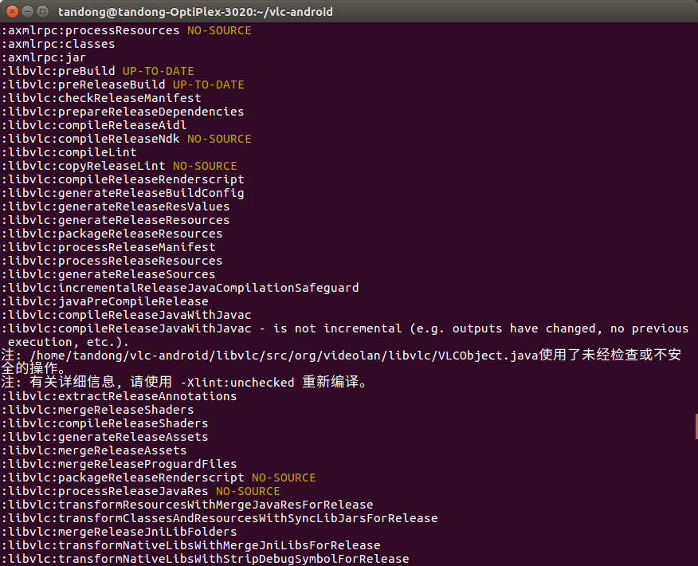The height and width of the screenshot is (566, 698).
Task: Select the line :libvlc:generateReleaseResValues
Action: coord(116,206)
